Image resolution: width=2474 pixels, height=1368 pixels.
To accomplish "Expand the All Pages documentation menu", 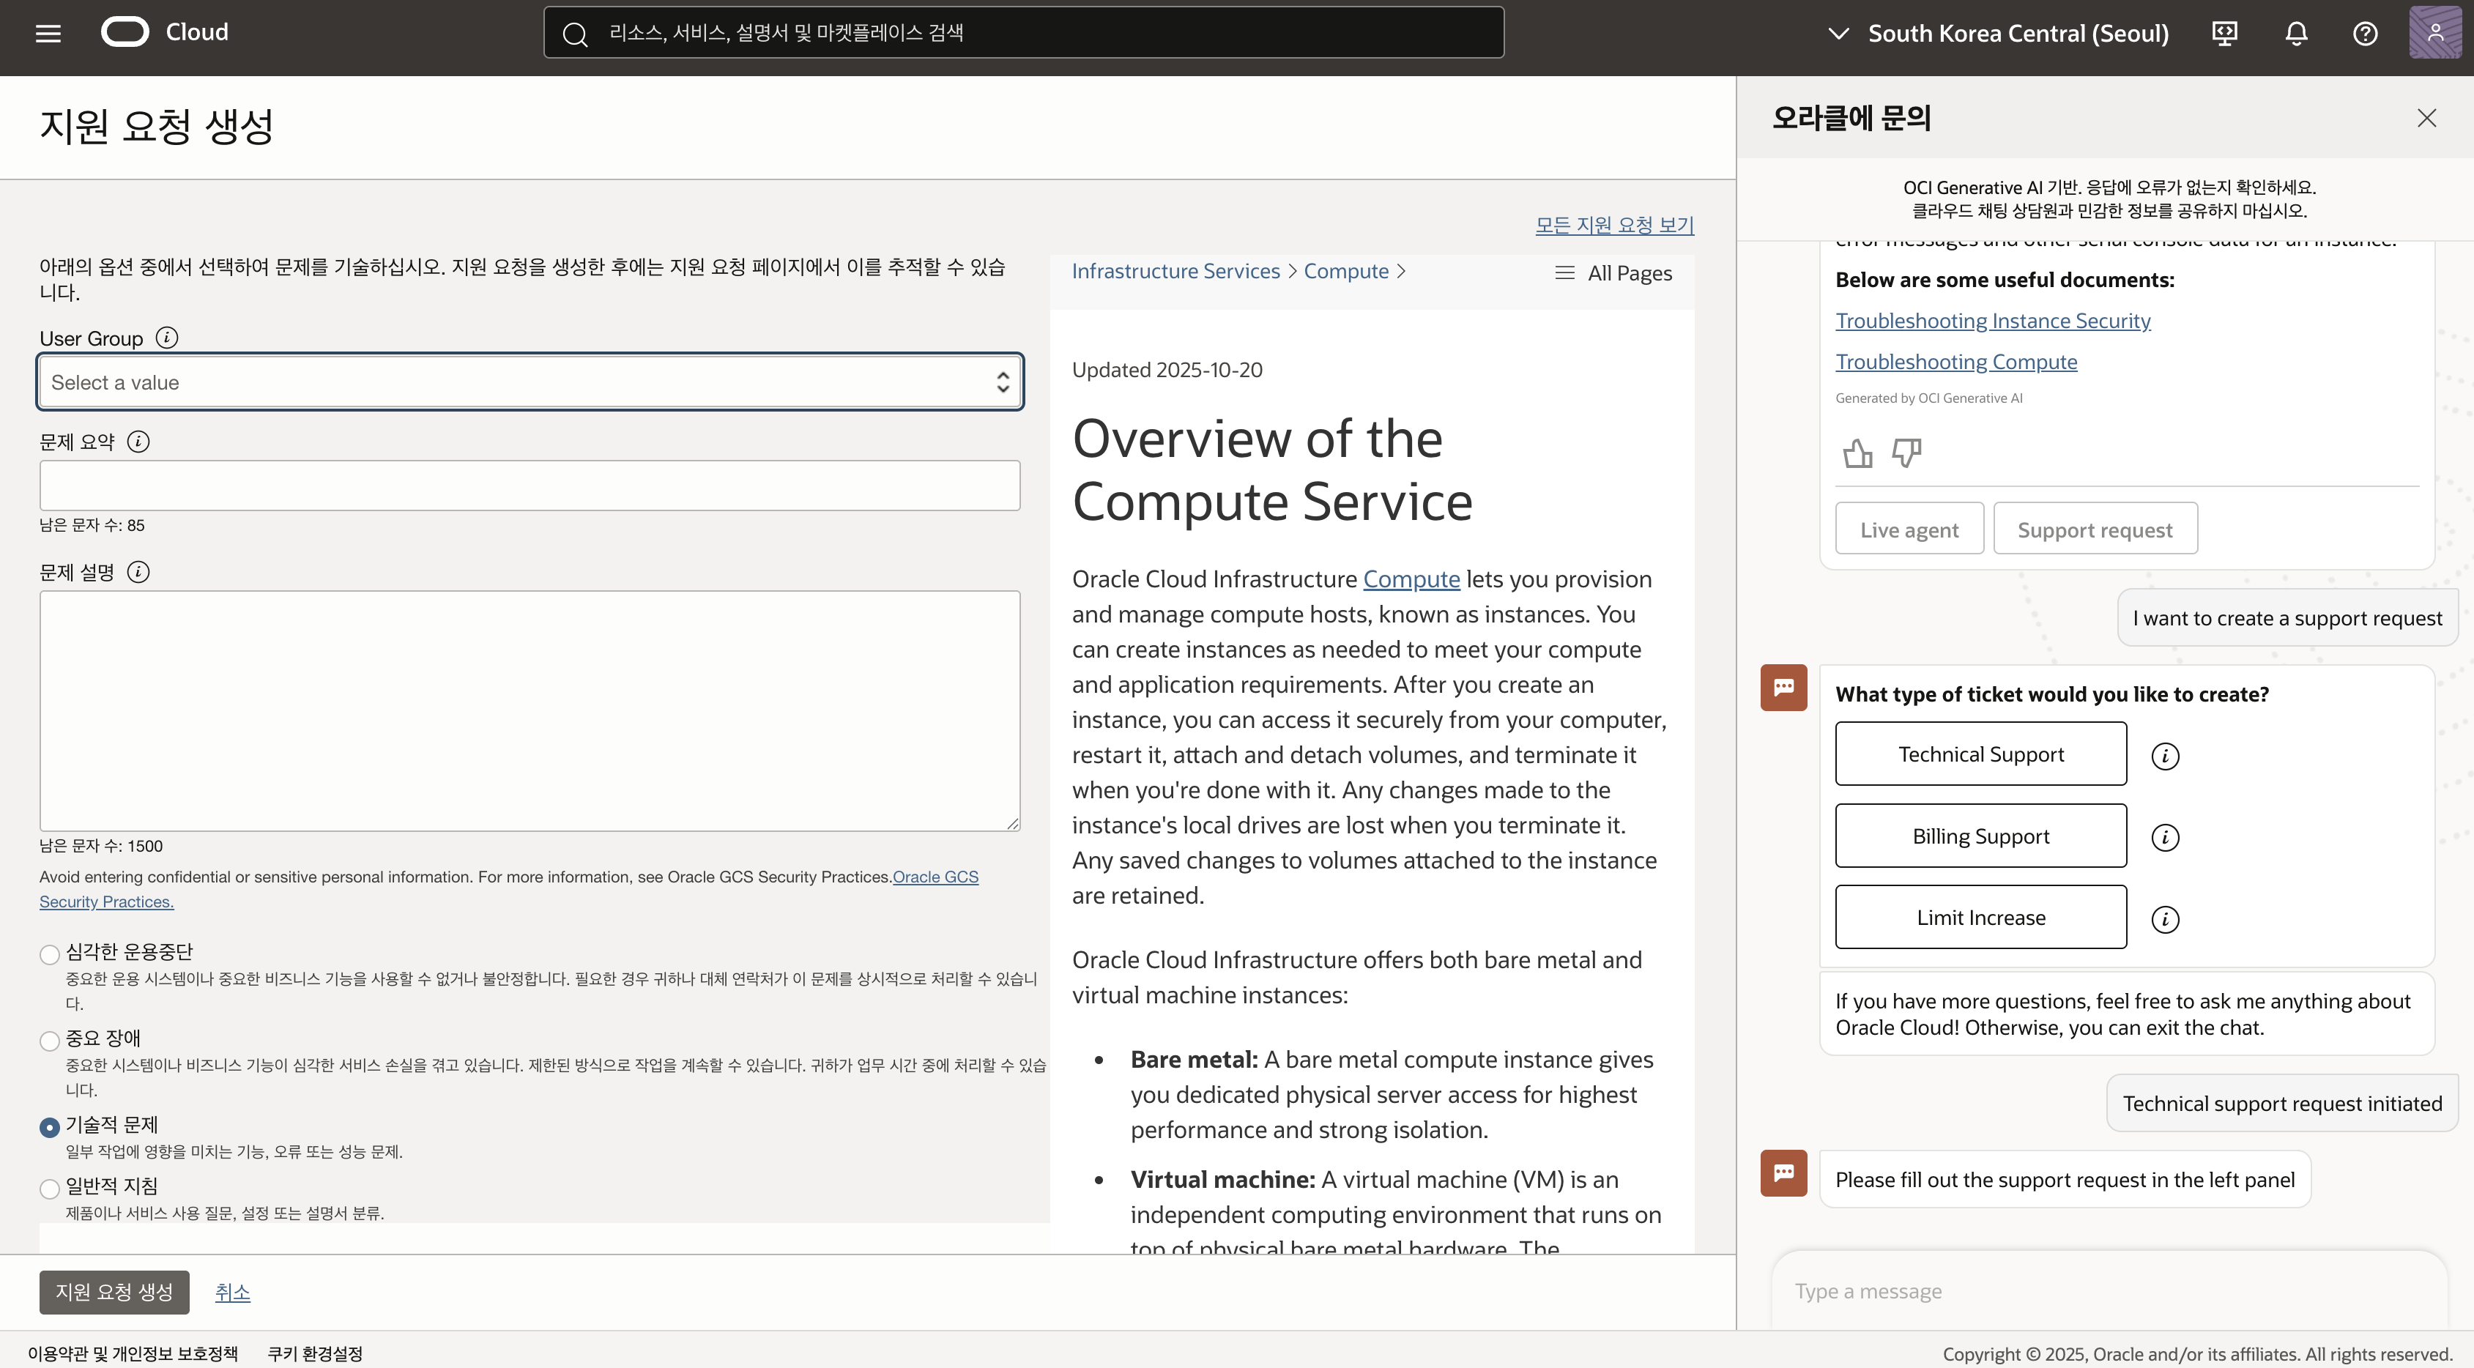I will pos(1613,274).
